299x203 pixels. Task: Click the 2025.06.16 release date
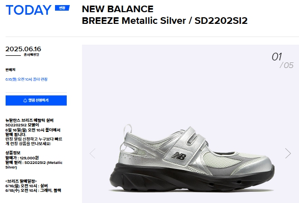tap(23, 49)
